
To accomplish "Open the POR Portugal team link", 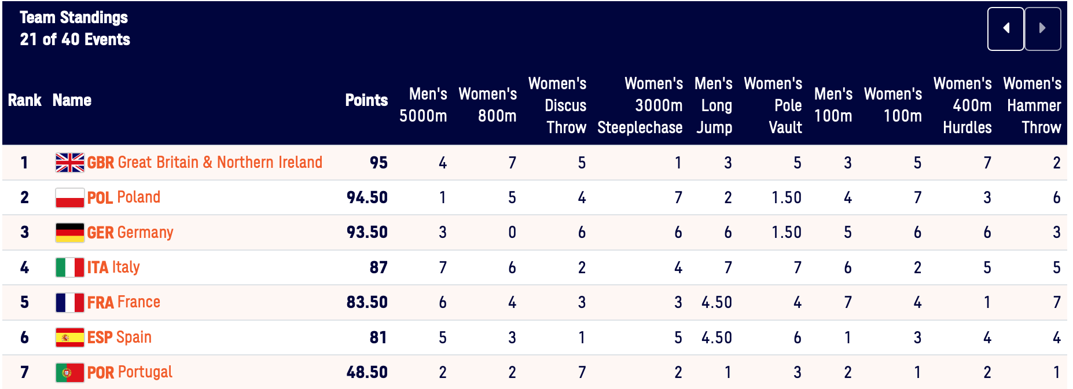I will 130,372.
